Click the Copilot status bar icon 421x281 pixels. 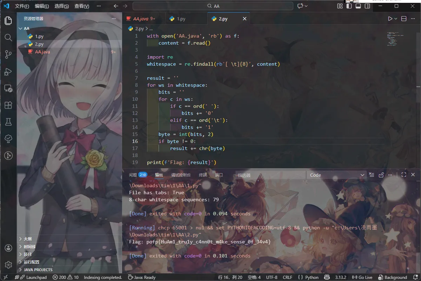[327, 277]
